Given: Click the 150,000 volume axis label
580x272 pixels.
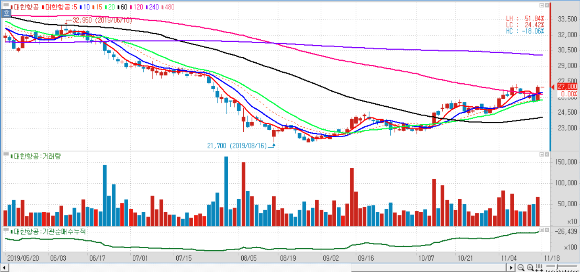Looking at the screenshot, I should coord(566,162).
